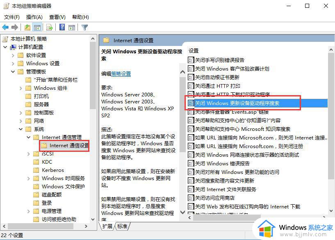Select 关闭 Windows 客户体验改善计划 policy
This screenshot has width=335, height=240.
point(232,69)
